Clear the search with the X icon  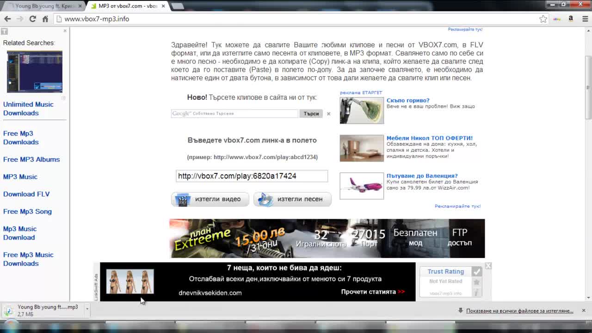click(x=329, y=114)
